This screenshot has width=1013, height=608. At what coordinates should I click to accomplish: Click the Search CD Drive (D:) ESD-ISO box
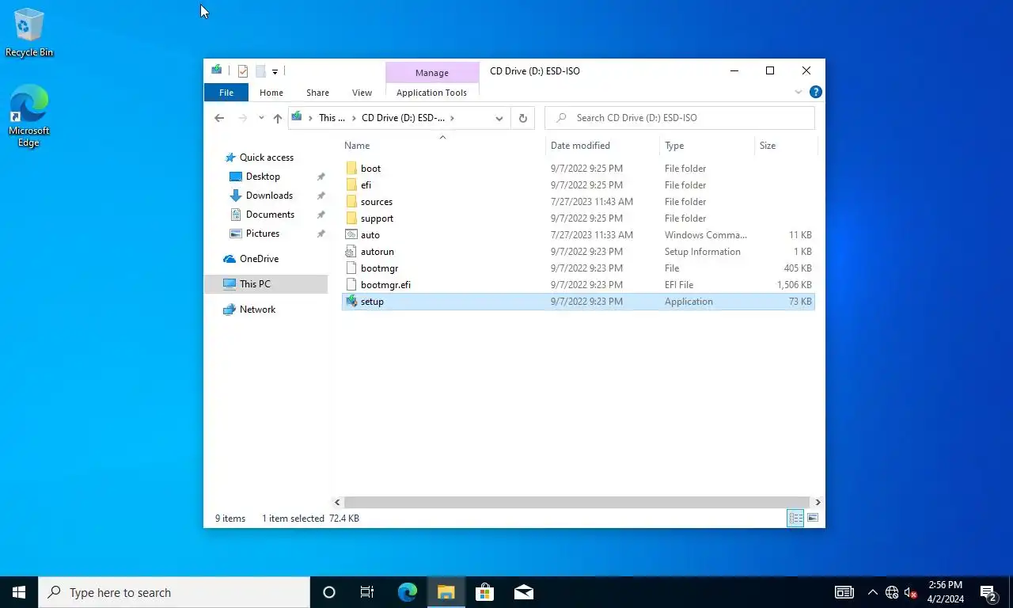pos(680,118)
